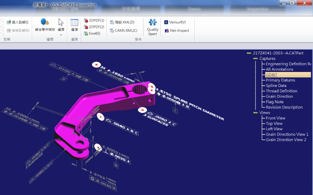Select the highlighted GD&T capture
The image size is (313, 195).
tap(288, 75)
